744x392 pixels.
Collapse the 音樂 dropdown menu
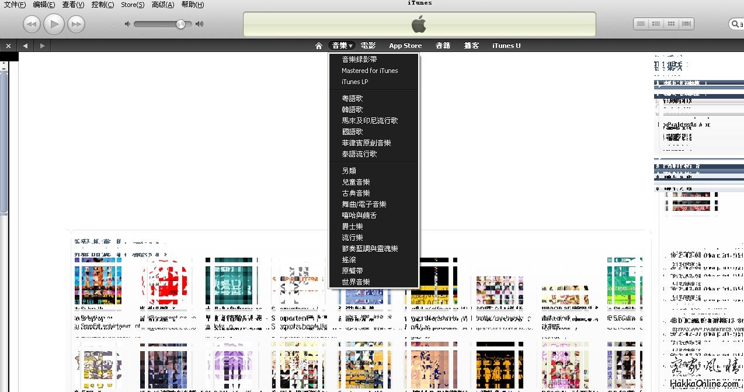click(343, 46)
